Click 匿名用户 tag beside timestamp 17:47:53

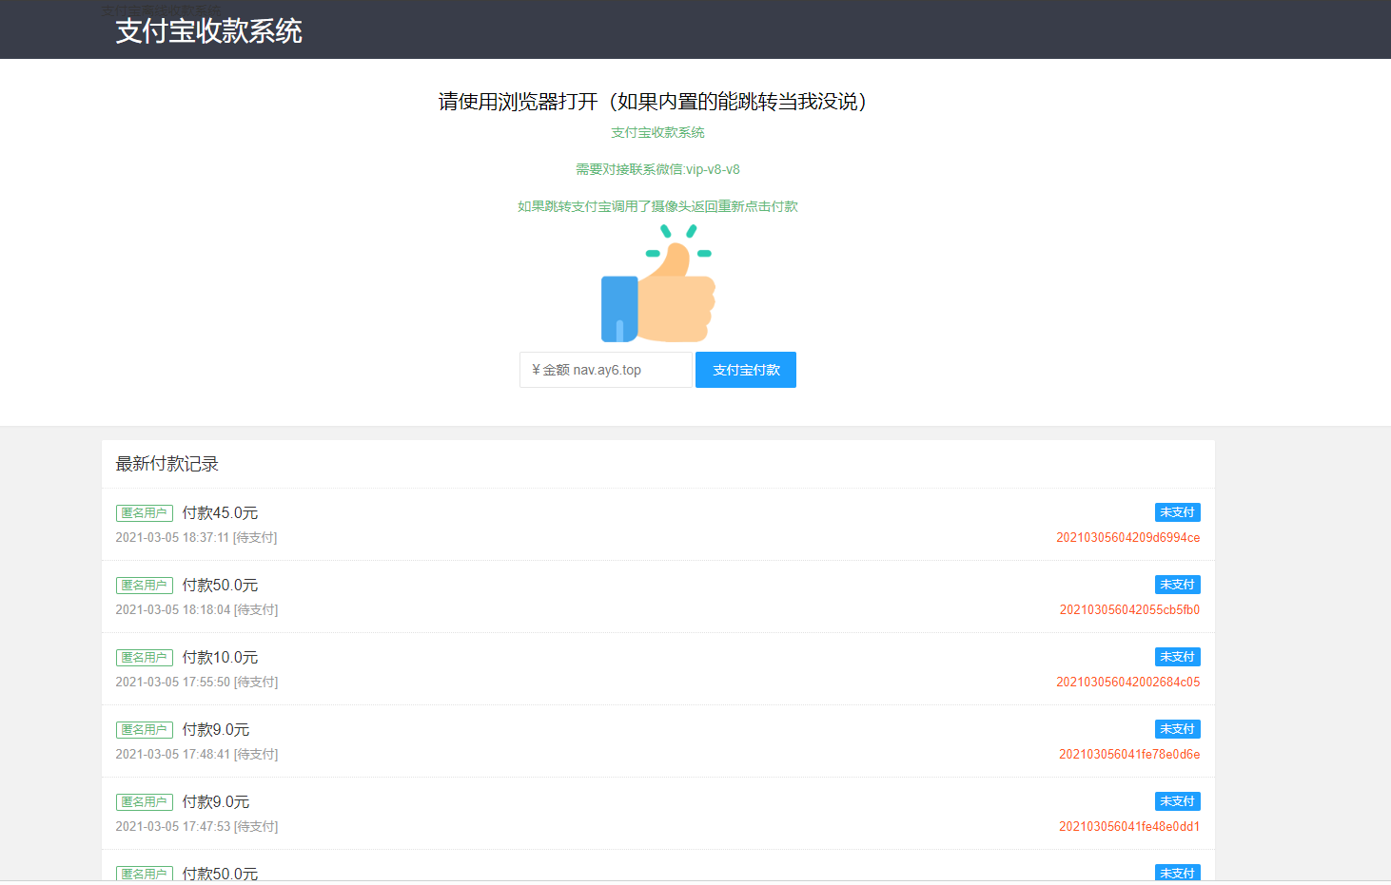[145, 802]
